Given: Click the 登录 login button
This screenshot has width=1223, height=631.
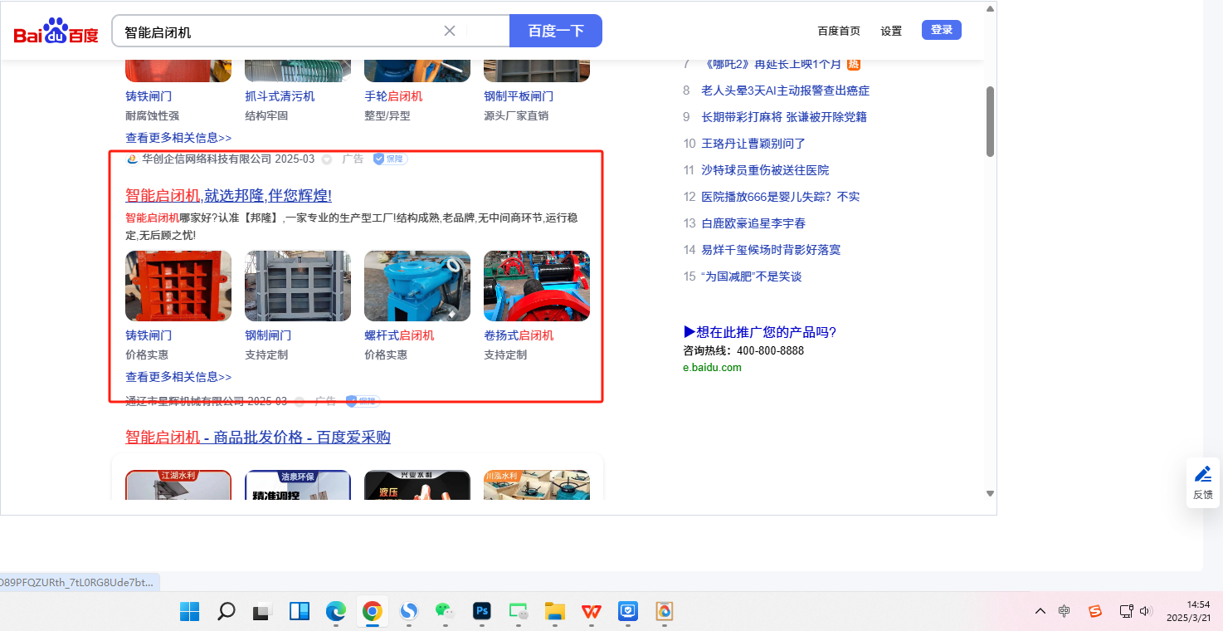Looking at the screenshot, I should [x=941, y=30].
